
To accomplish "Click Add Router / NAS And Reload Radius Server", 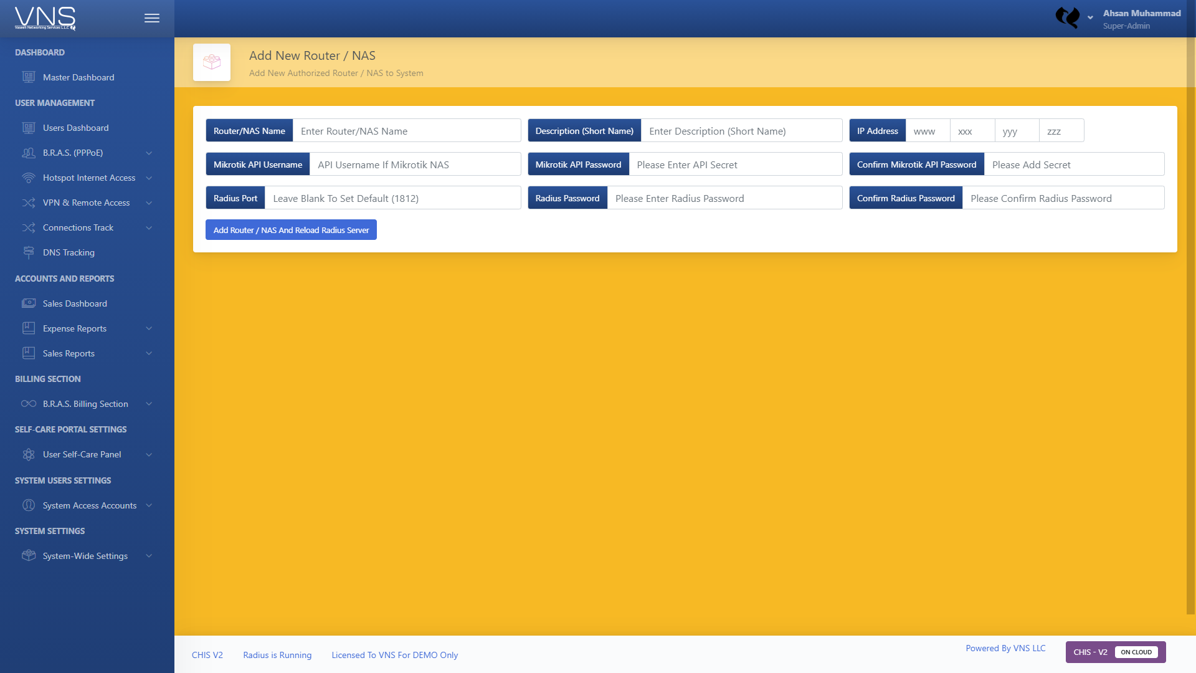I will [x=291, y=230].
